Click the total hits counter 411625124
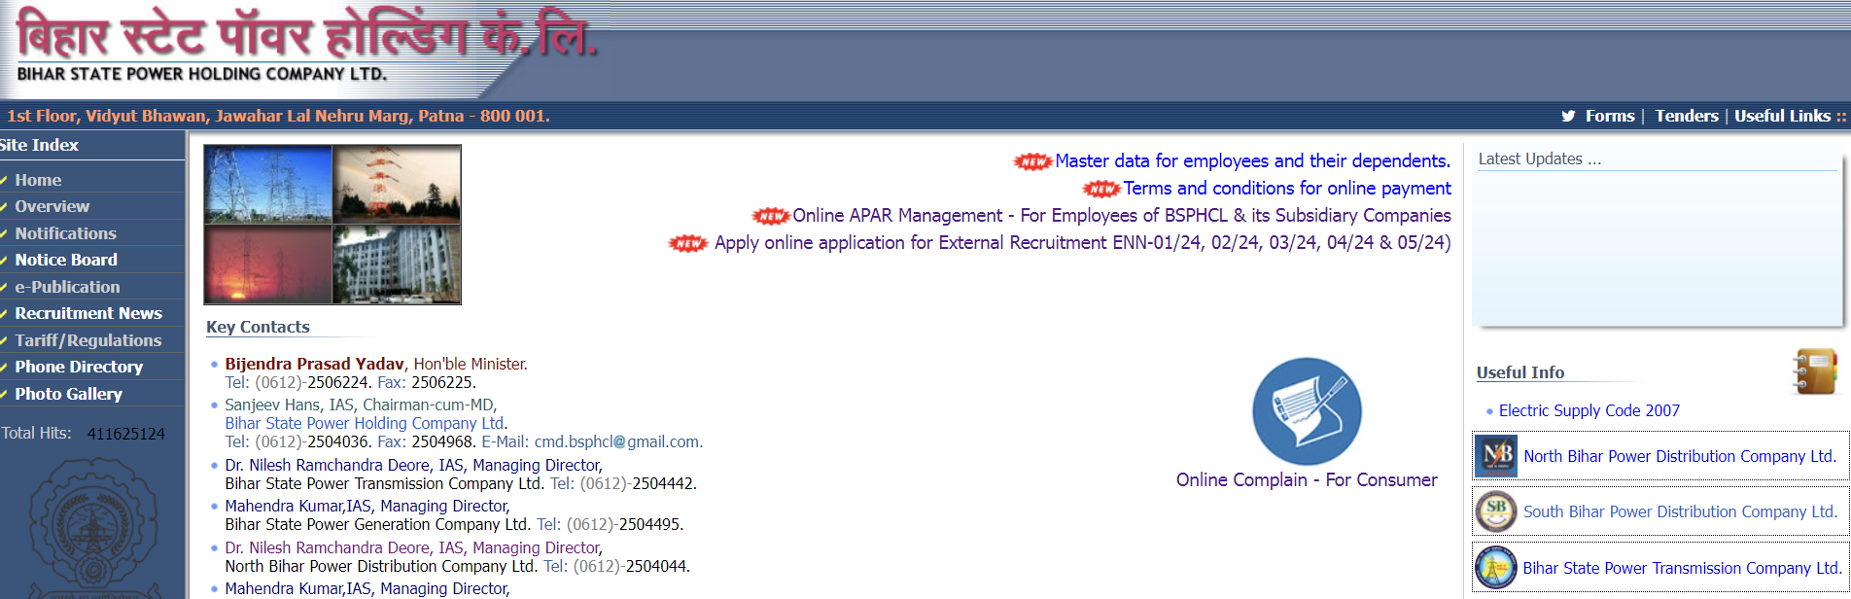Viewport: 1851px width, 599px height. pos(126,434)
